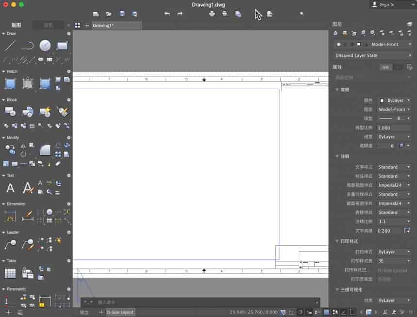Pick the Hatch fill tool
417x317 pixels.
pos(11,84)
